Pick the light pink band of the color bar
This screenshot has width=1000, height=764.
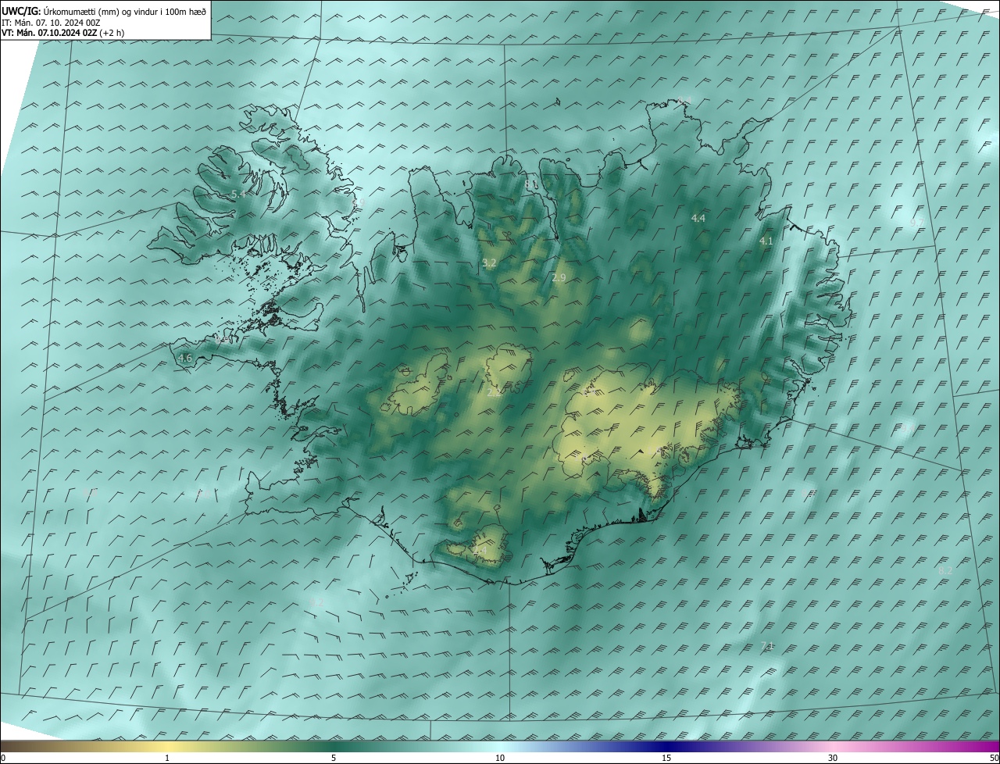(833, 746)
